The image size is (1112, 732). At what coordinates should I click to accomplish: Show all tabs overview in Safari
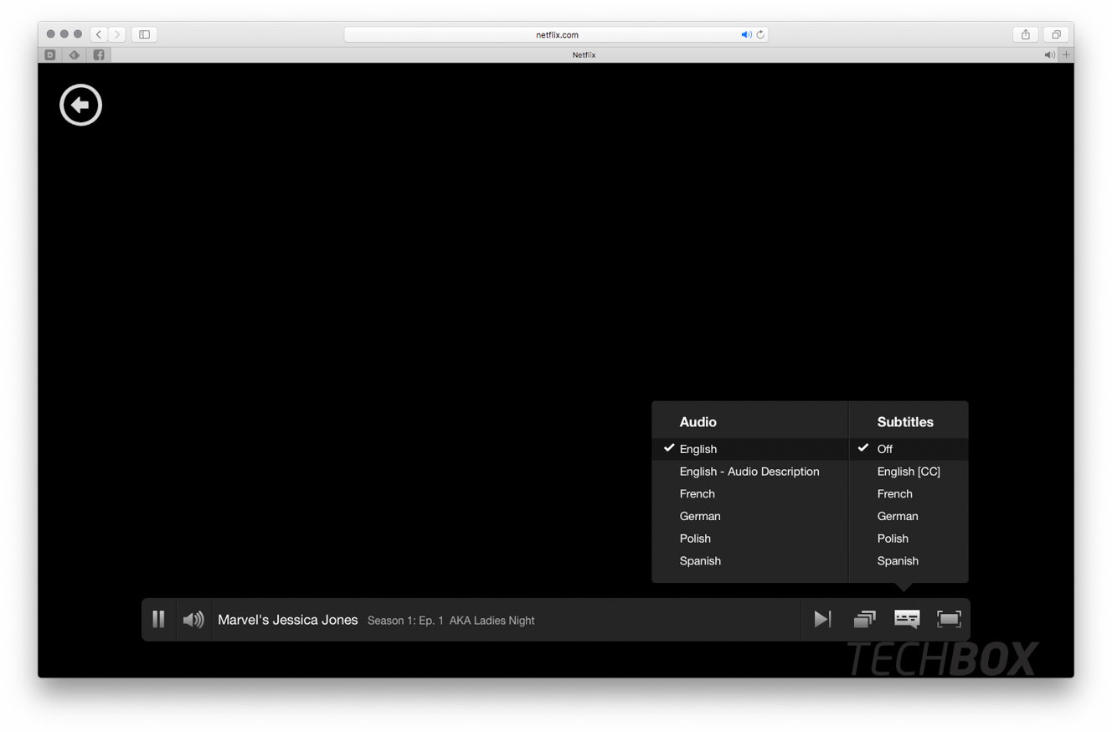coord(1056,34)
